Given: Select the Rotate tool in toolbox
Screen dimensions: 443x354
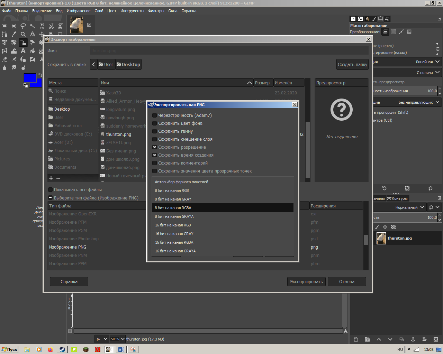Looking at the screenshot, I should click(x=14, y=43).
